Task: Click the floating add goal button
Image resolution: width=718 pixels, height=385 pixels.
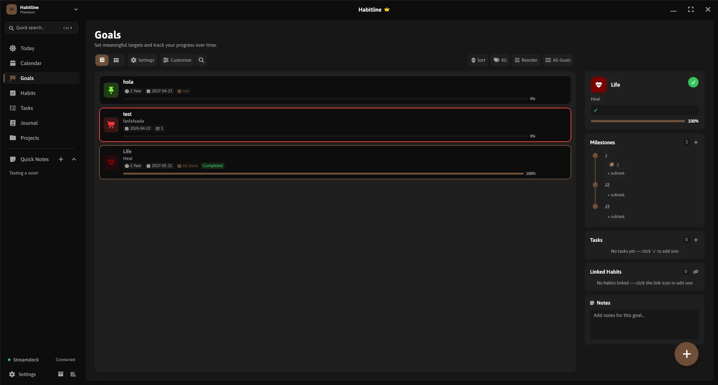Action: [x=687, y=354]
